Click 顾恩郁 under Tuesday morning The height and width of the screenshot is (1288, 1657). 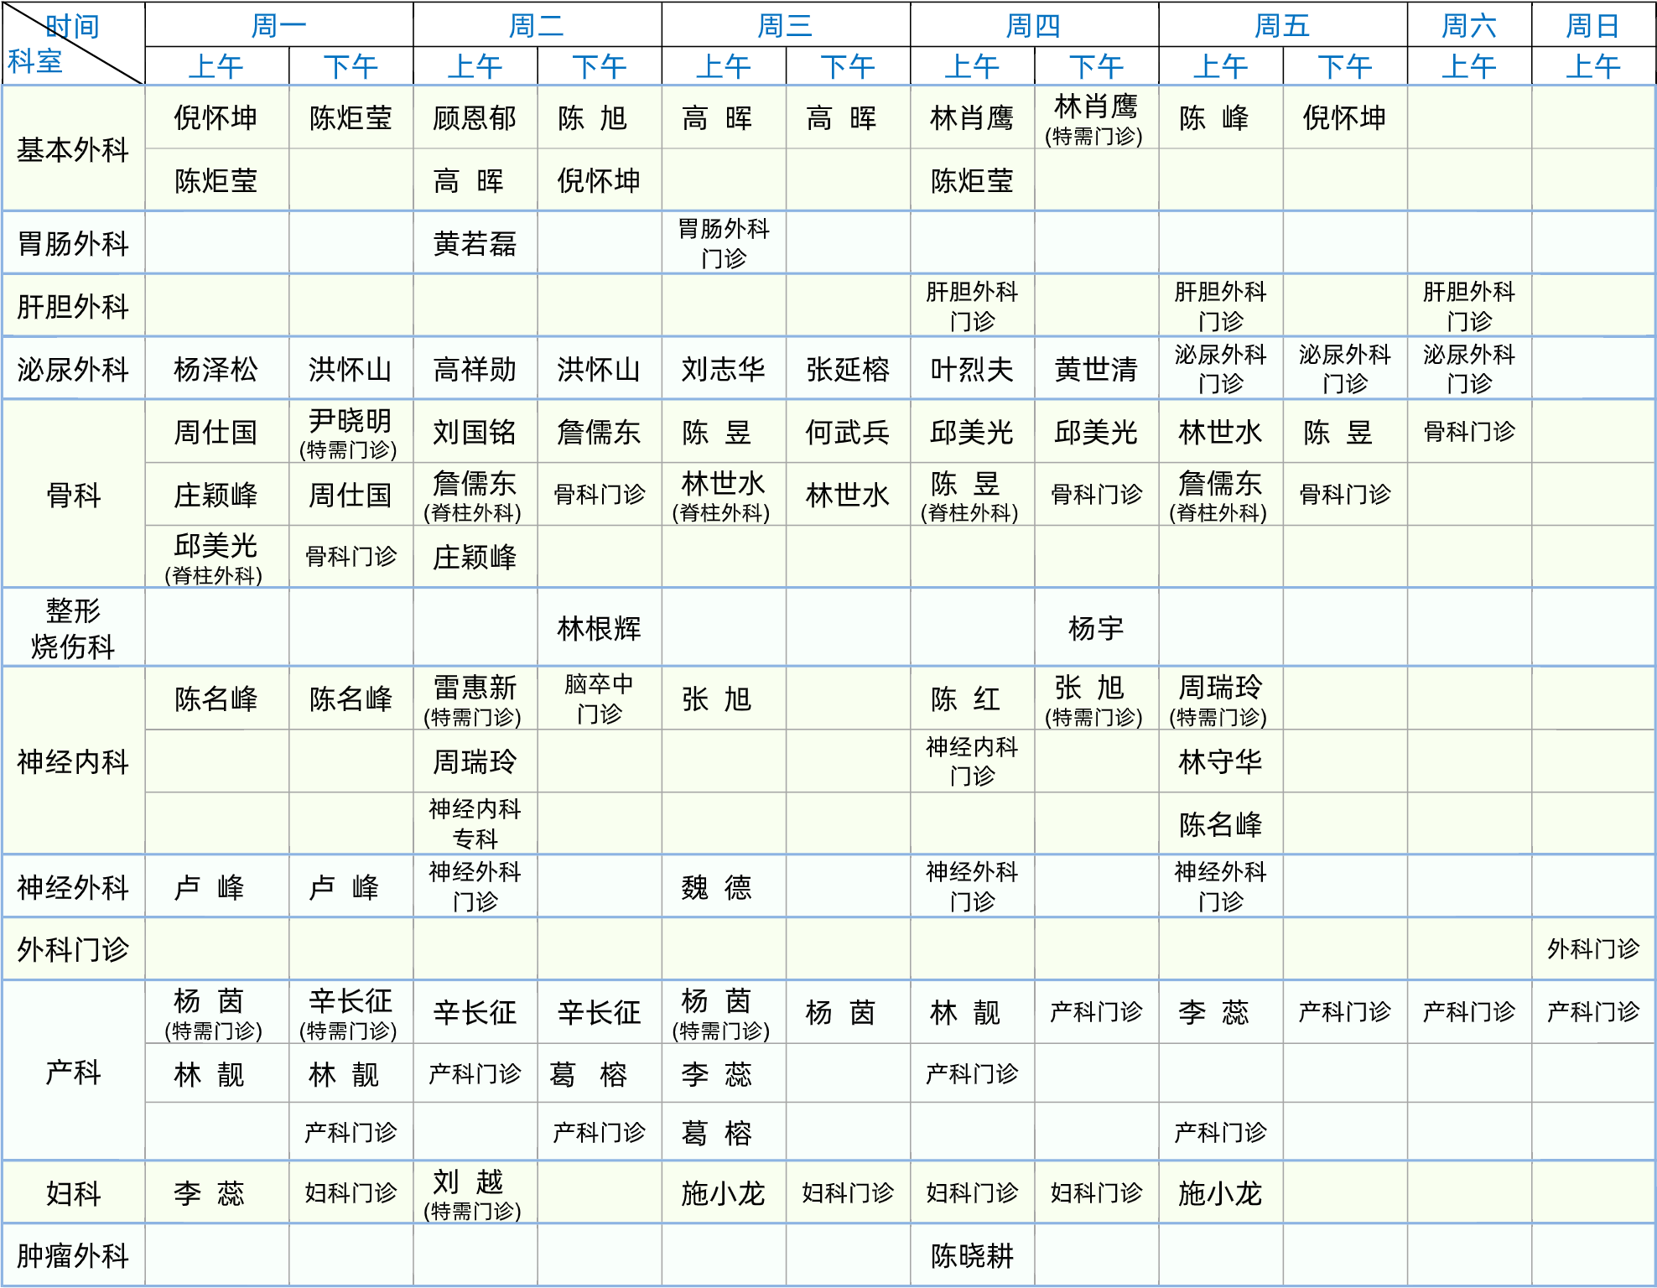475,118
